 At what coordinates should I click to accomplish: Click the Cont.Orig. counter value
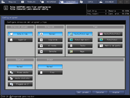[x=106, y=11]
